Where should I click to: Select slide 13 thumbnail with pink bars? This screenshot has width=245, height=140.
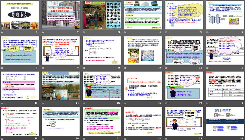(x=20, y=86)
